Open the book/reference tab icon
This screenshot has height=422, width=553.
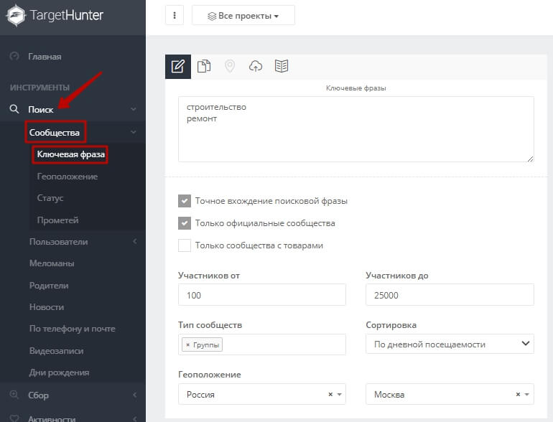[x=282, y=66]
